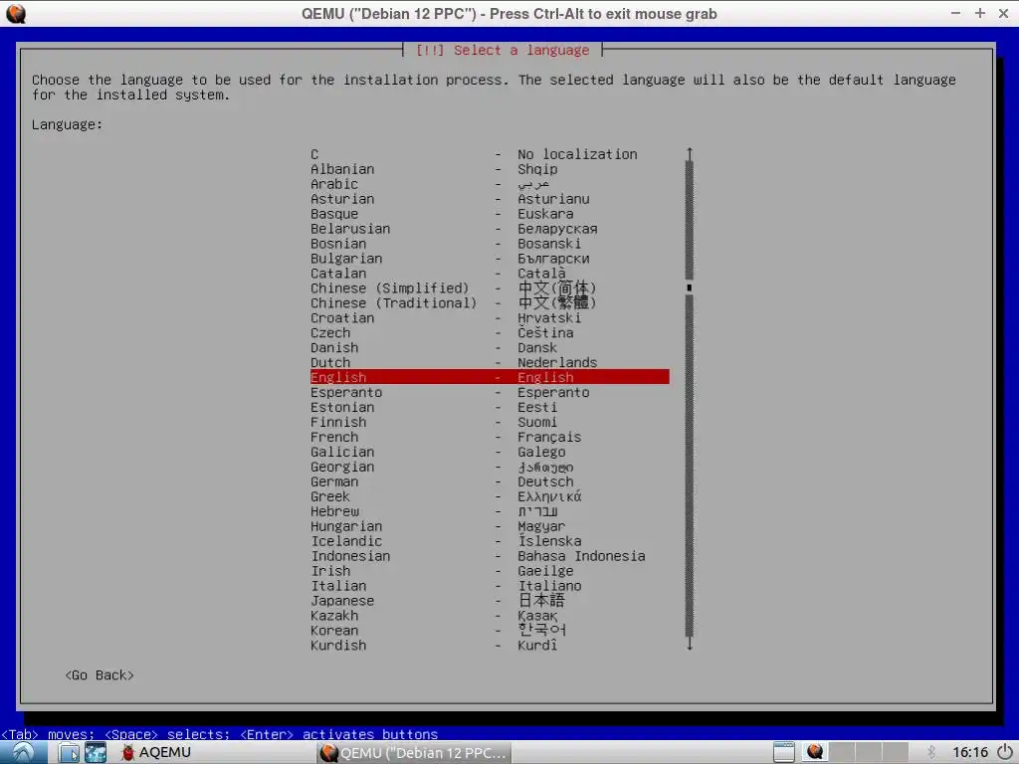Select Bulgarian language
The image size is (1019, 764).
click(x=490, y=259)
